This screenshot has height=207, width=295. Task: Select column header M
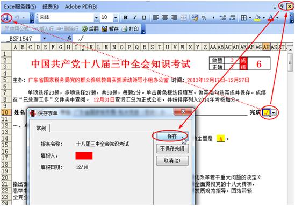click(x=106, y=47)
